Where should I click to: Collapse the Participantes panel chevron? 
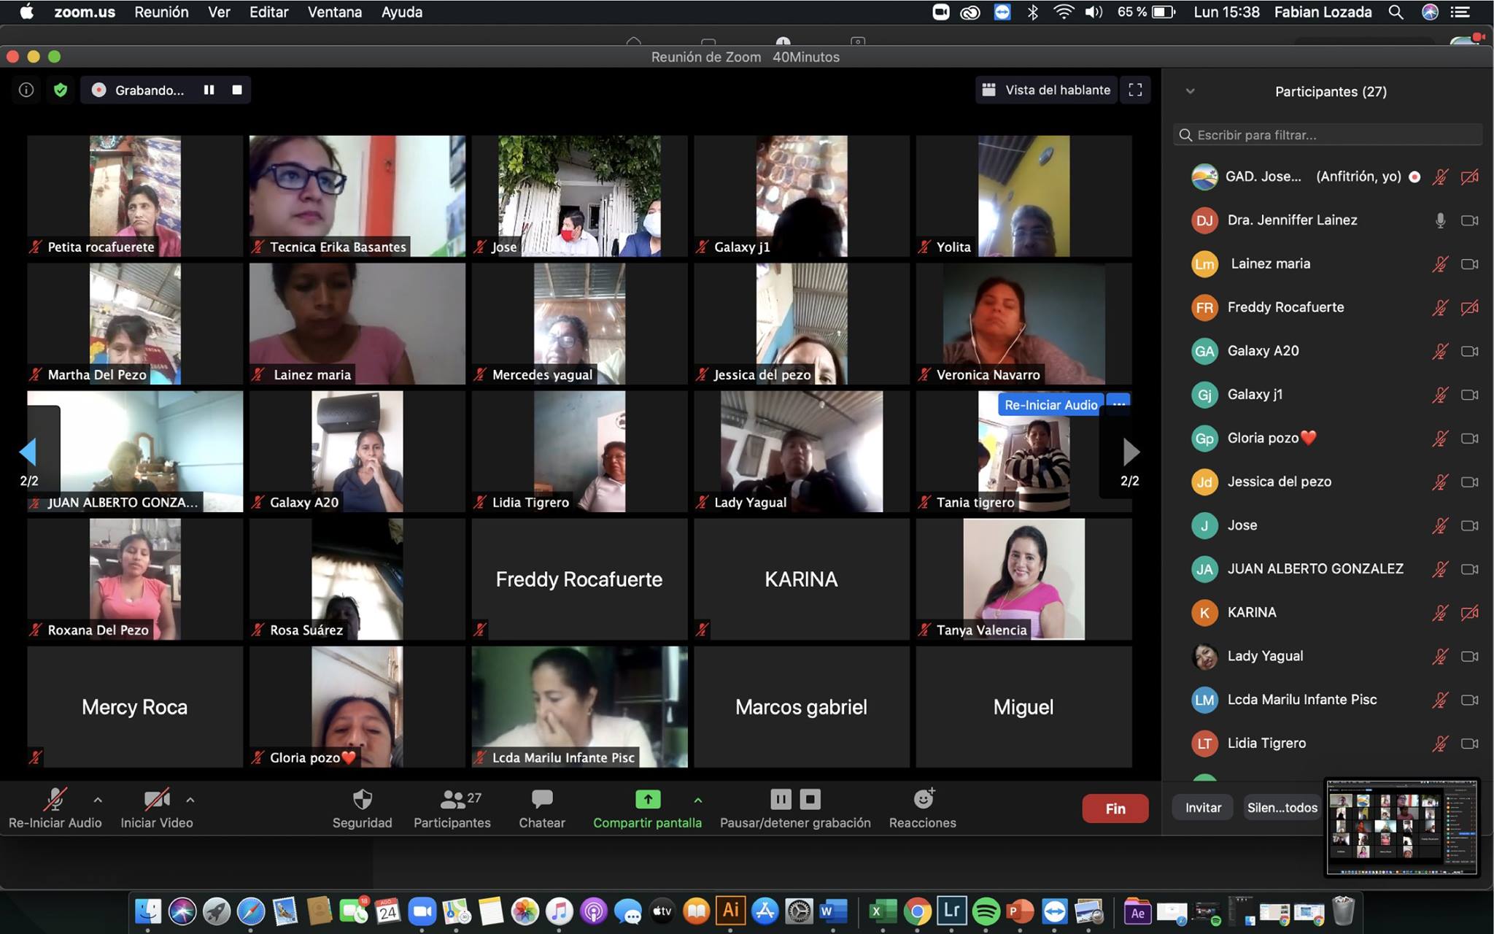tap(1190, 91)
